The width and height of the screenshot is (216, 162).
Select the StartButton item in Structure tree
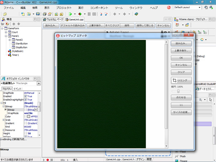(22, 43)
